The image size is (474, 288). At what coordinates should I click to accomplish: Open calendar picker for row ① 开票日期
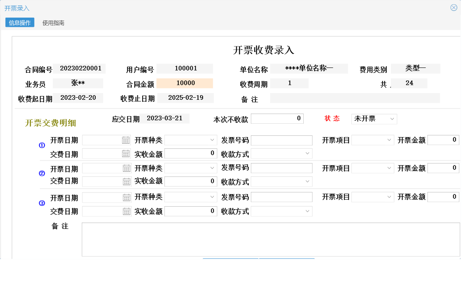click(x=127, y=140)
